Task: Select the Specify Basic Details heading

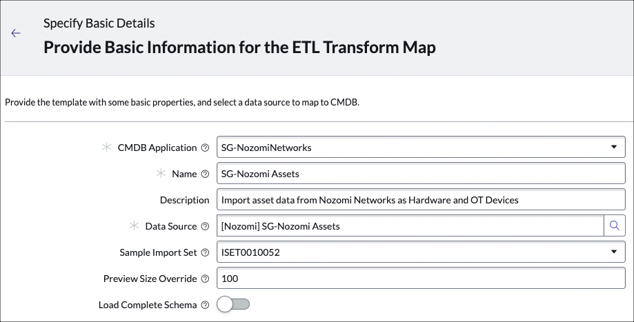Action: point(99,23)
